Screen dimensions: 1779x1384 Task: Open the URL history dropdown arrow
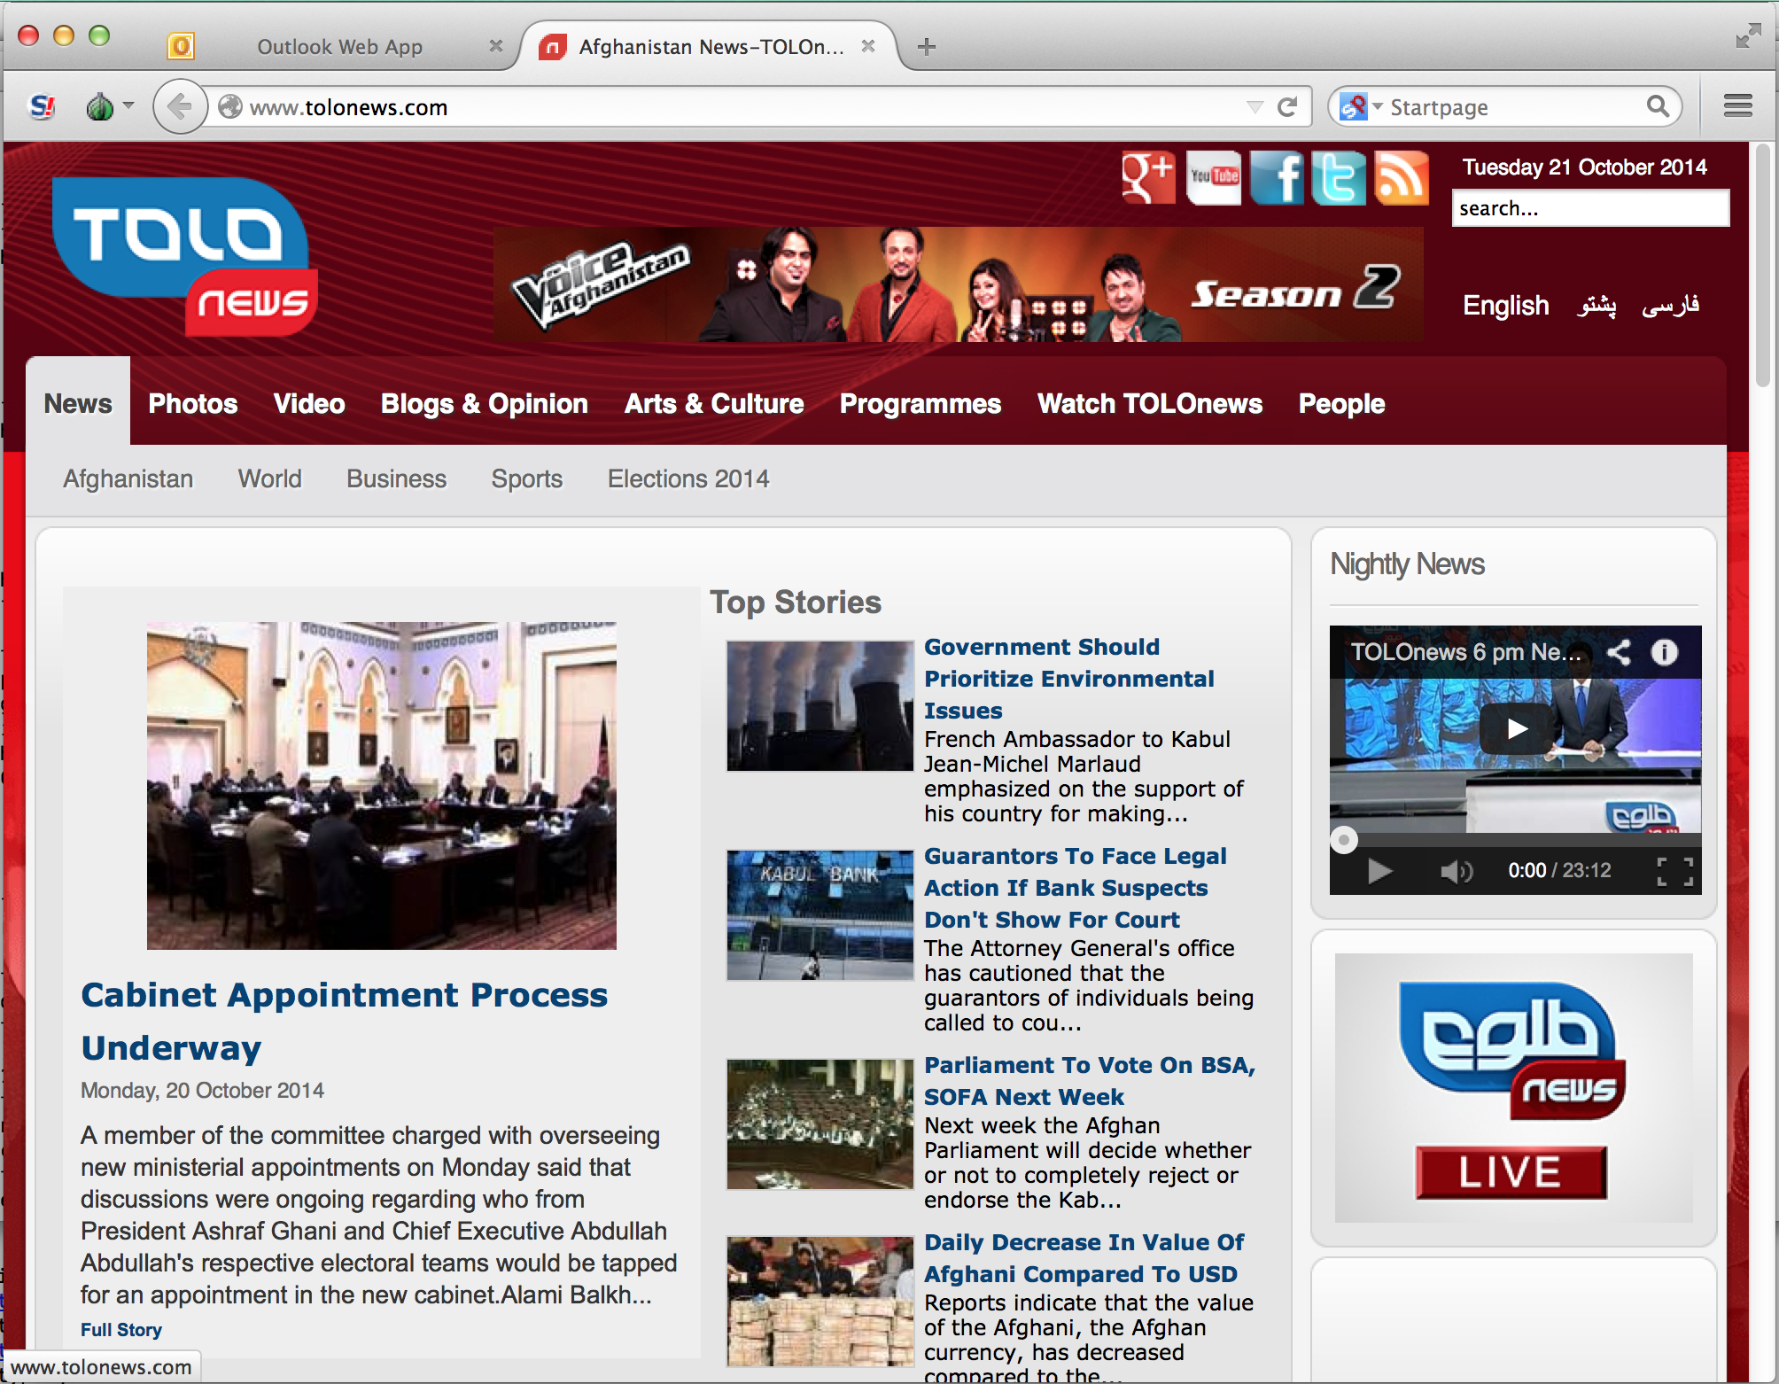coord(1255,107)
